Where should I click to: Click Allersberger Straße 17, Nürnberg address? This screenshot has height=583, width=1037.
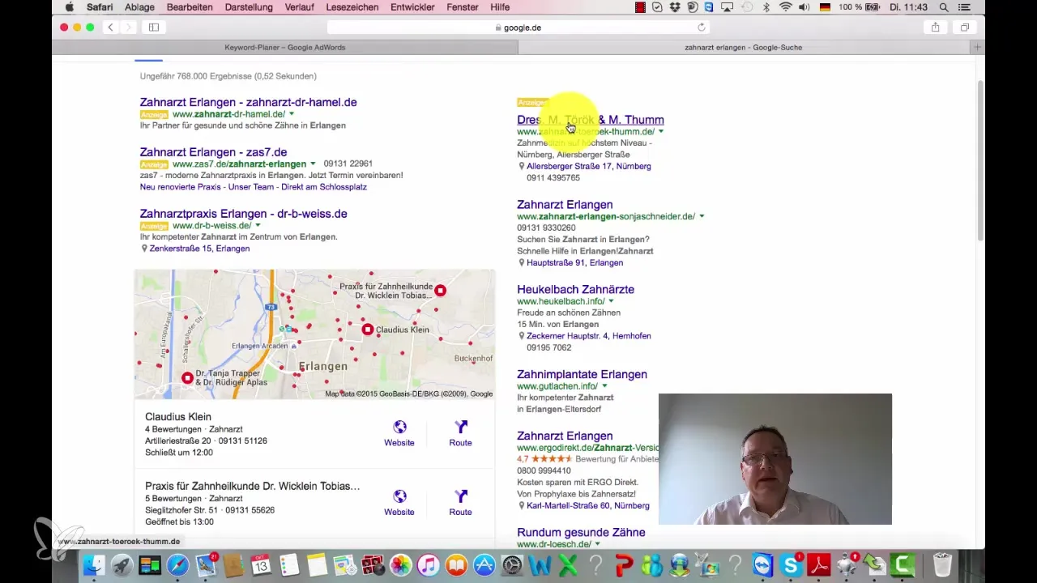(x=589, y=166)
